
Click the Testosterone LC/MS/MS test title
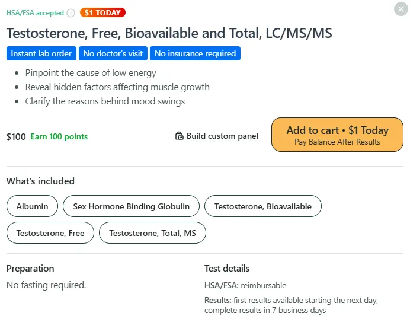pyautogui.click(x=169, y=33)
